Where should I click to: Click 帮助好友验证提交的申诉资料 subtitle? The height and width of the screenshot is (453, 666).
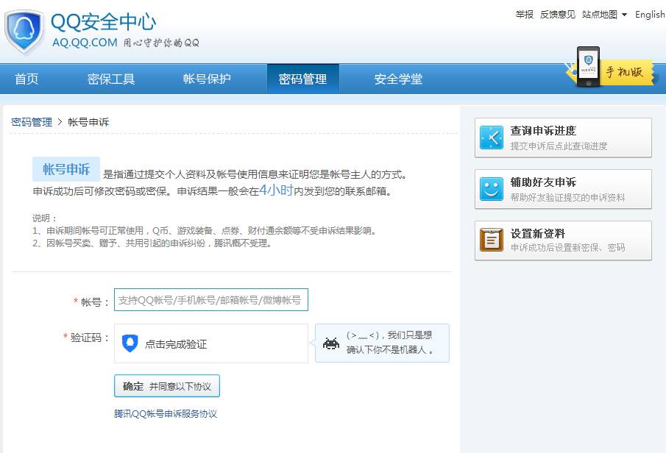pos(567,197)
